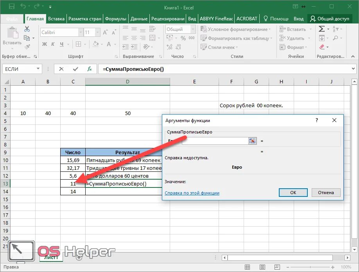Click the Find and Select magnifier icon
The height and width of the screenshot is (272, 359).
coord(336,38)
